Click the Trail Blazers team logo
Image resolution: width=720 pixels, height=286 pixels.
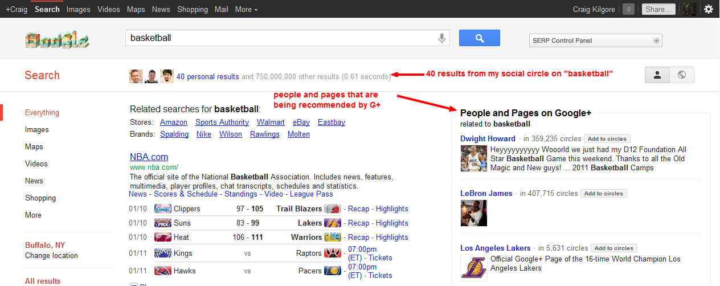pyautogui.click(x=333, y=209)
